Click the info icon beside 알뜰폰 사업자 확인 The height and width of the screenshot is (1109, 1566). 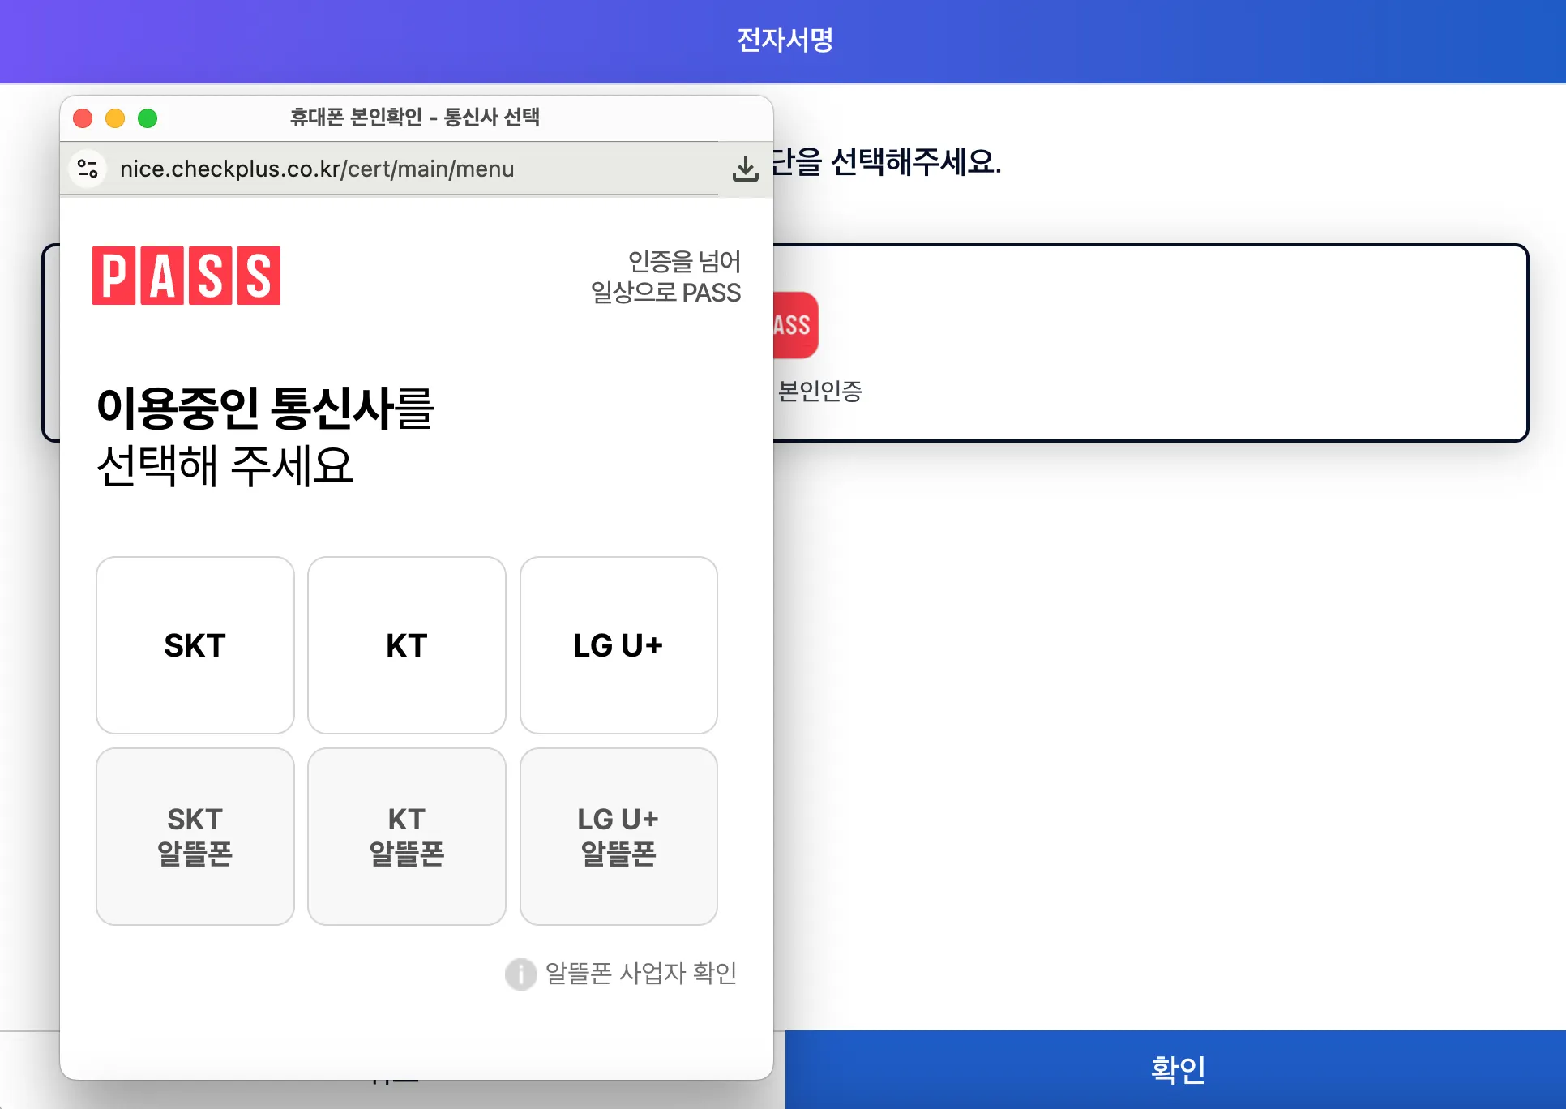pos(520,974)
